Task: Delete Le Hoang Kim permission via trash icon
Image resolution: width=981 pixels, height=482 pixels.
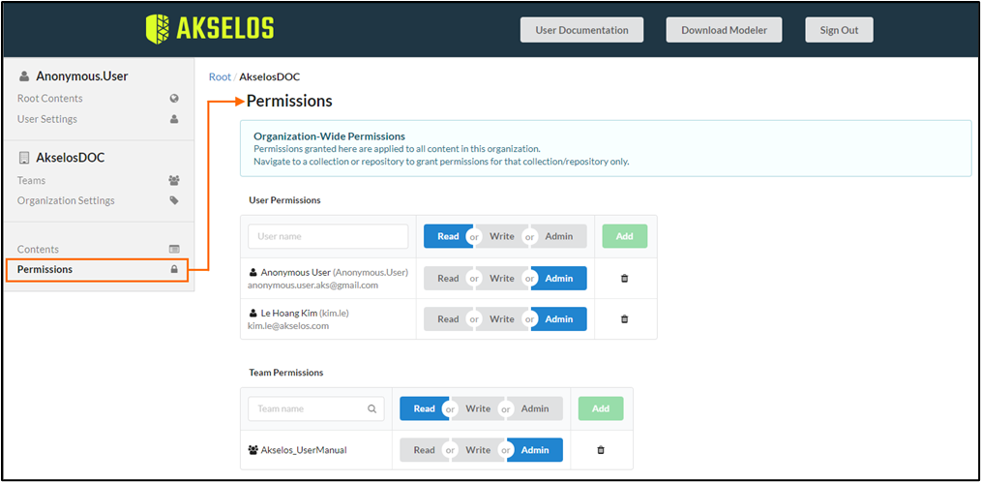Action: point(624,319)
